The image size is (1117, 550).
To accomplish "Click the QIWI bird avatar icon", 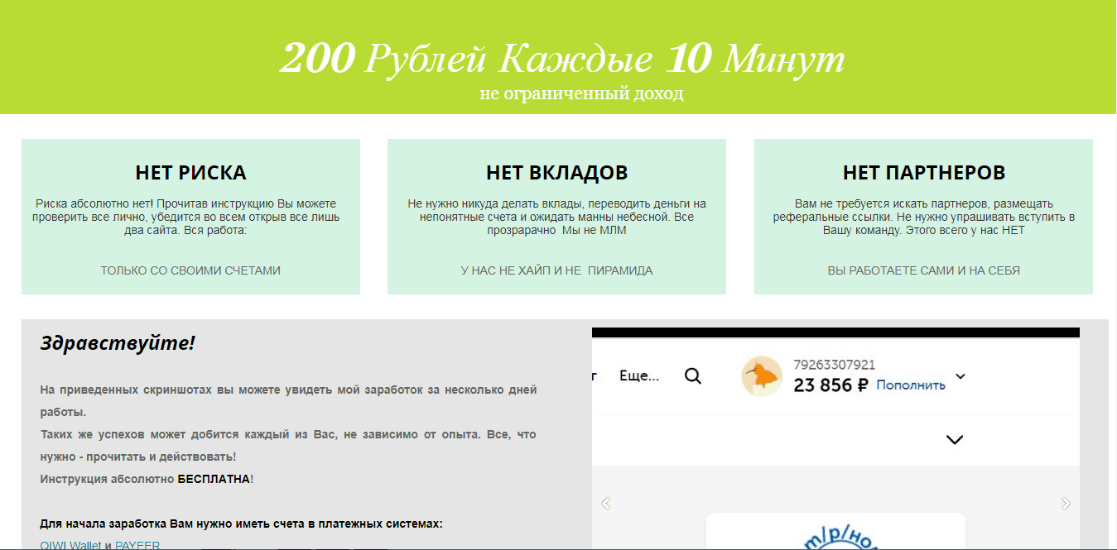I will pos(761,375).
